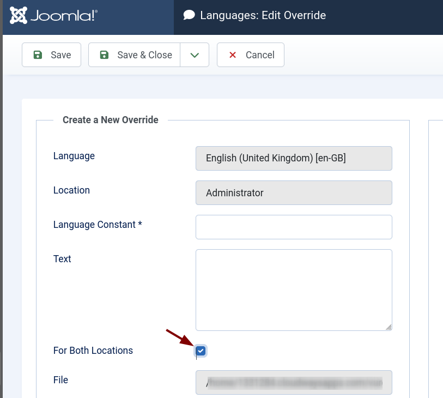Image resolution: width=443 pixels, height=398 pixels.
Task: Click the Joomla logo
Action: (x=53, y=15)
